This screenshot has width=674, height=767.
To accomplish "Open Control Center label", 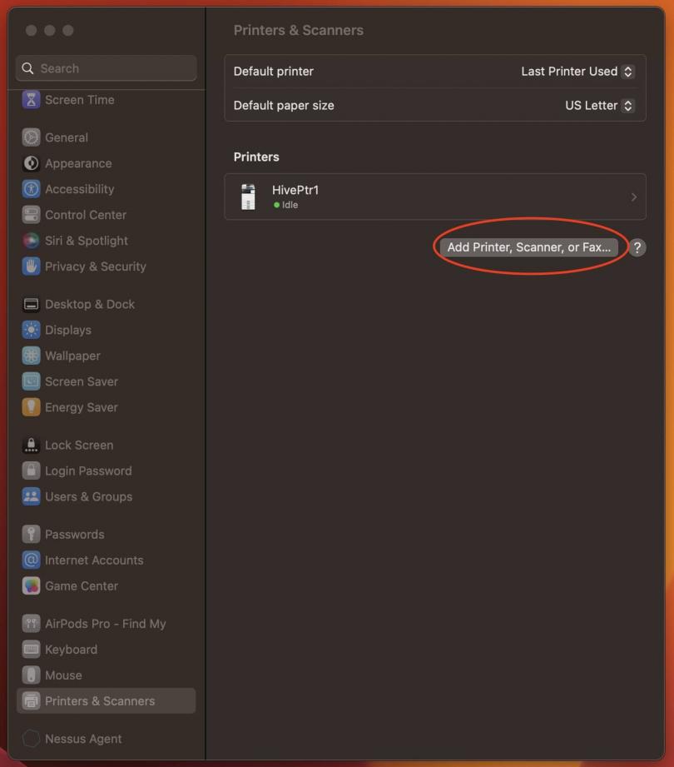I will click(86, 215).
